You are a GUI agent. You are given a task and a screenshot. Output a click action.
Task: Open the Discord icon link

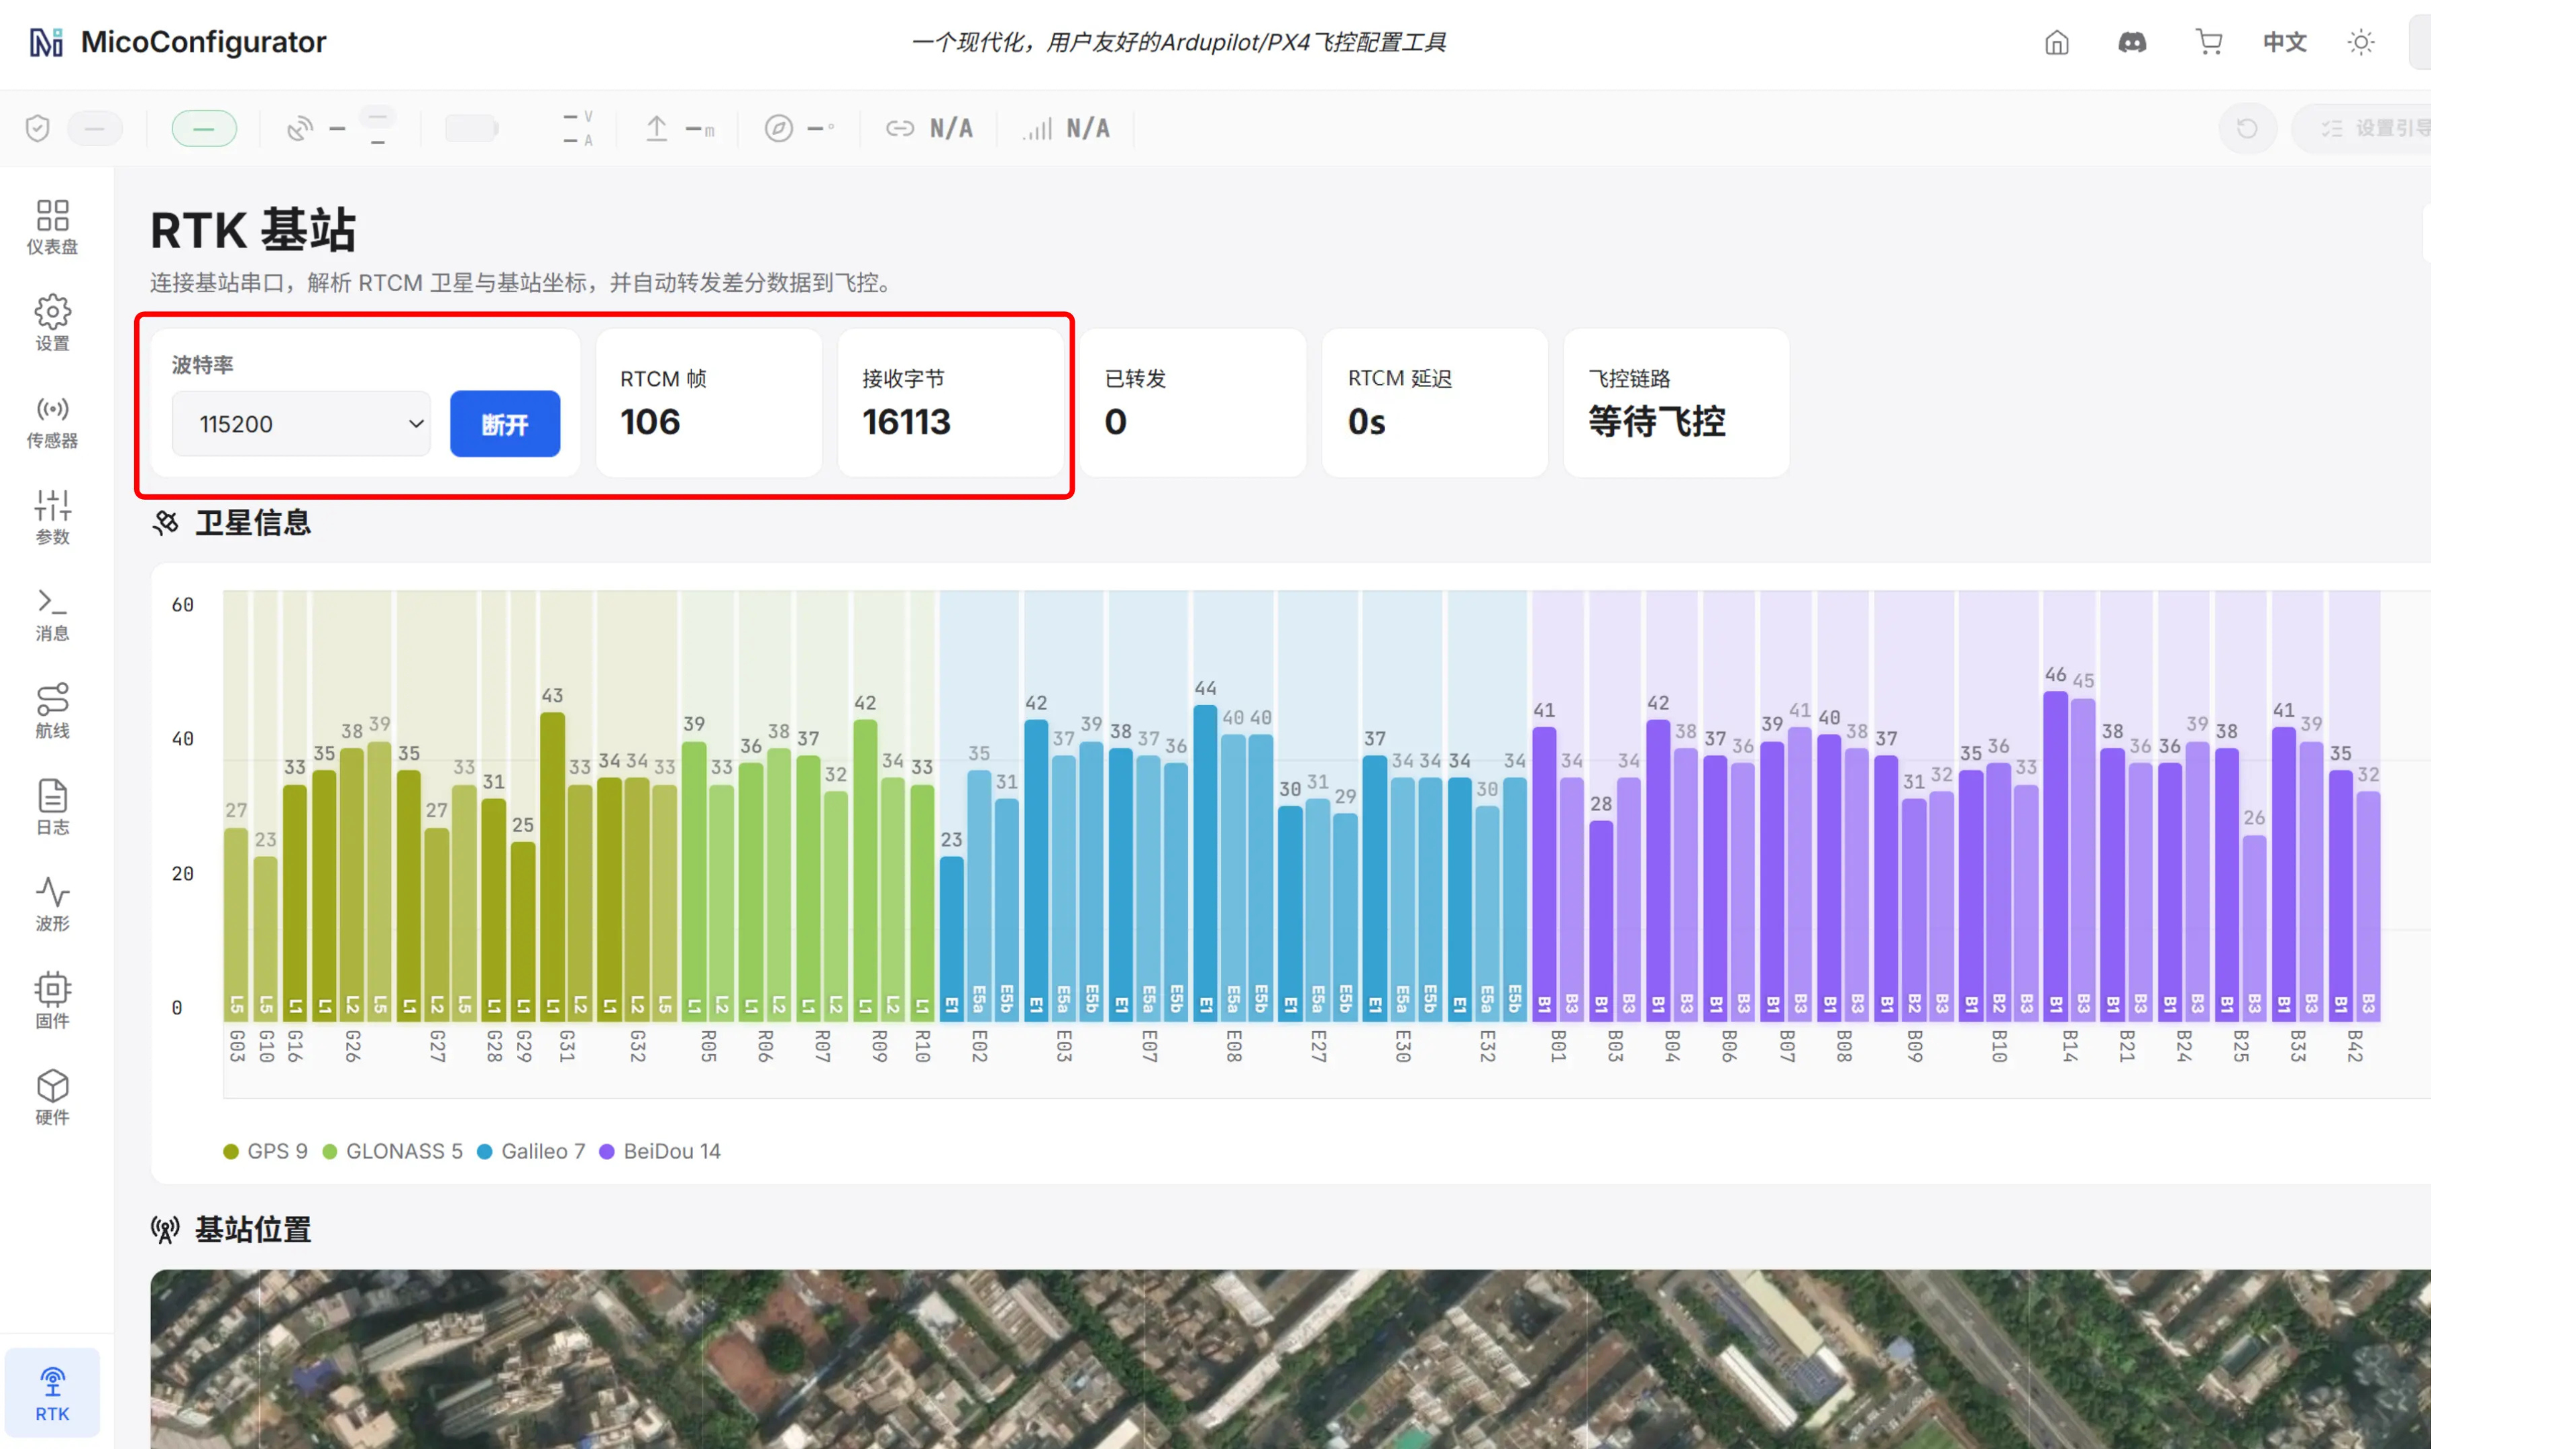point(2132,42)
